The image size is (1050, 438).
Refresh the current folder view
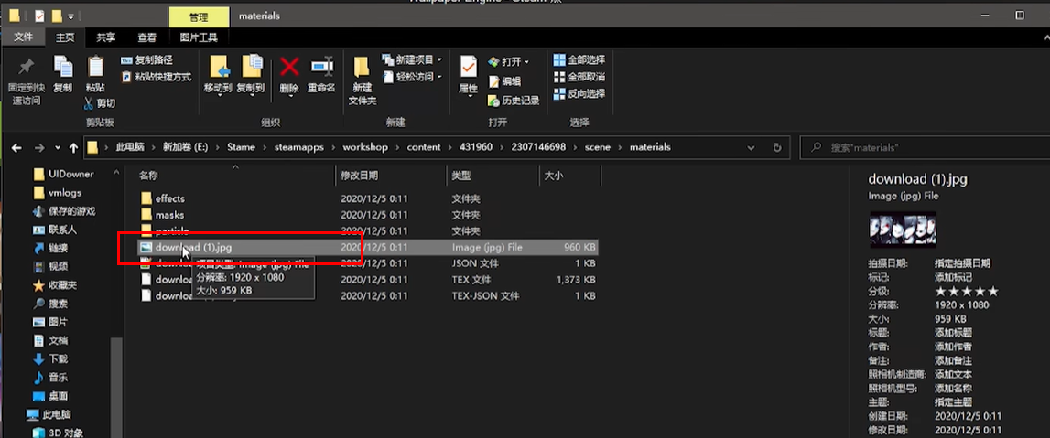tap(777, 147)
